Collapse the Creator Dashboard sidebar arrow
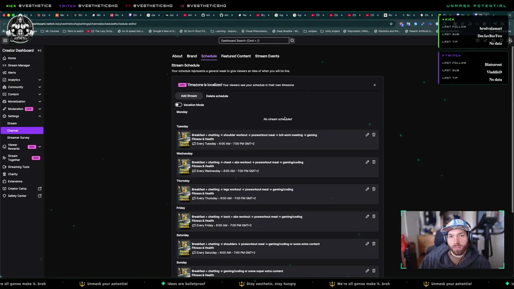The image size is (514, 289). click(x=39, y=51)
